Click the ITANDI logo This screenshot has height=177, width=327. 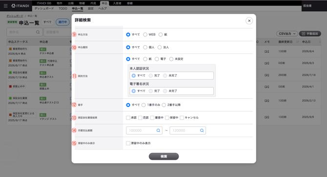[x=20, y=6]
